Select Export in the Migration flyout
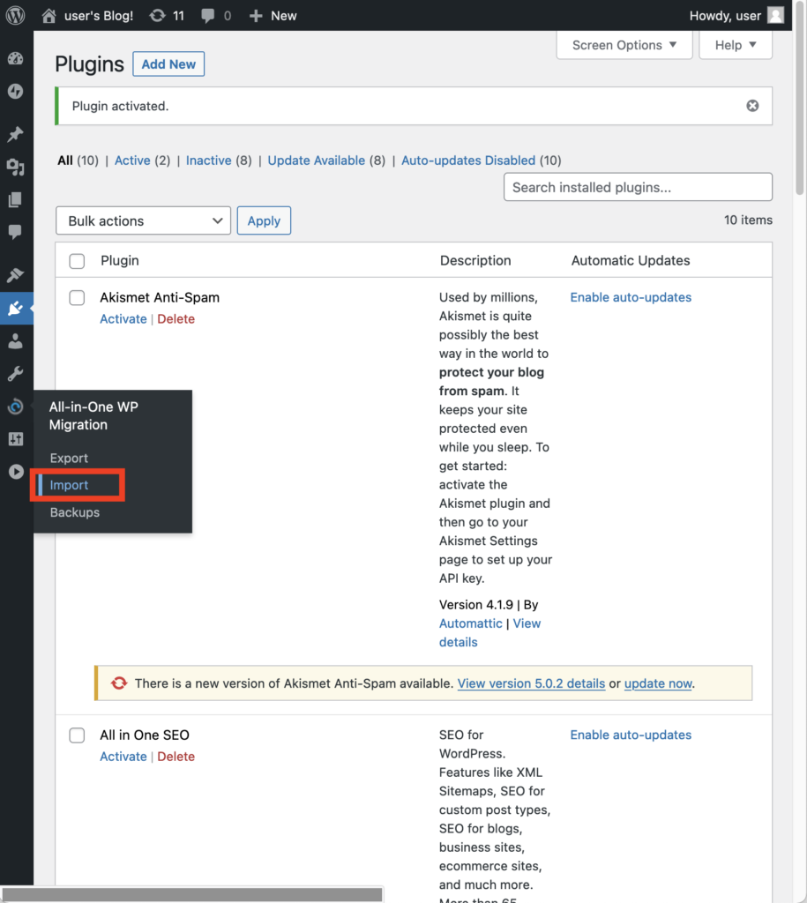Viewport: 807px width, 903px height. (x=69, y=458)
